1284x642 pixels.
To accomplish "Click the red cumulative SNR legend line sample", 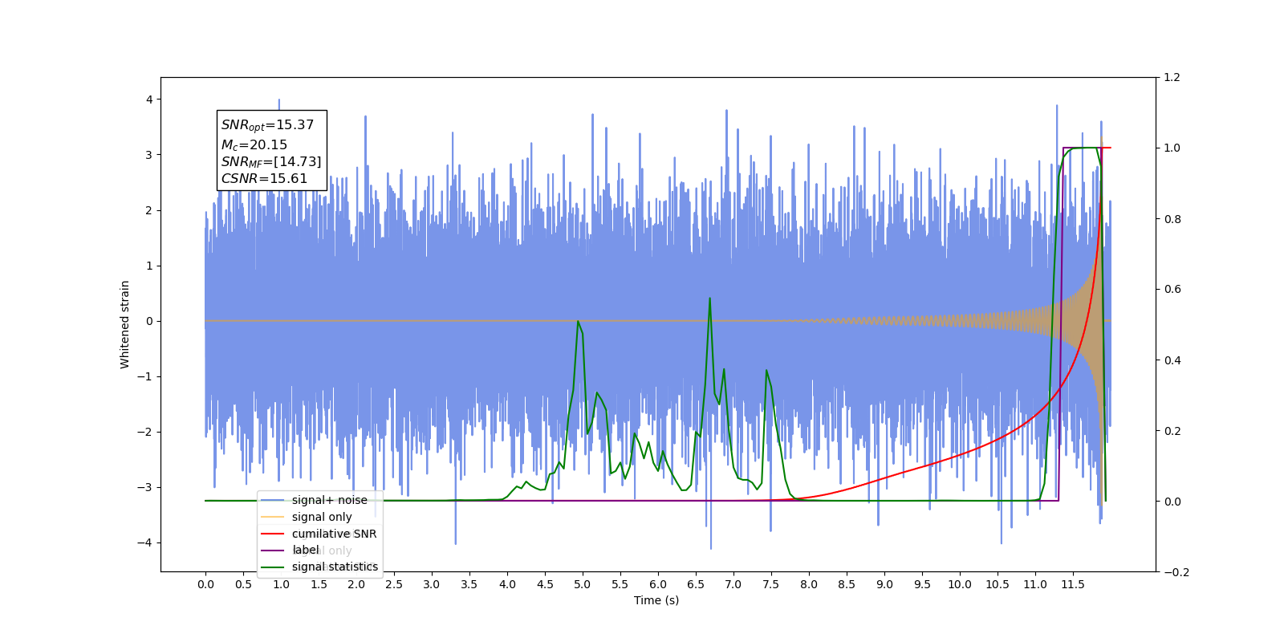I will 273,534.
